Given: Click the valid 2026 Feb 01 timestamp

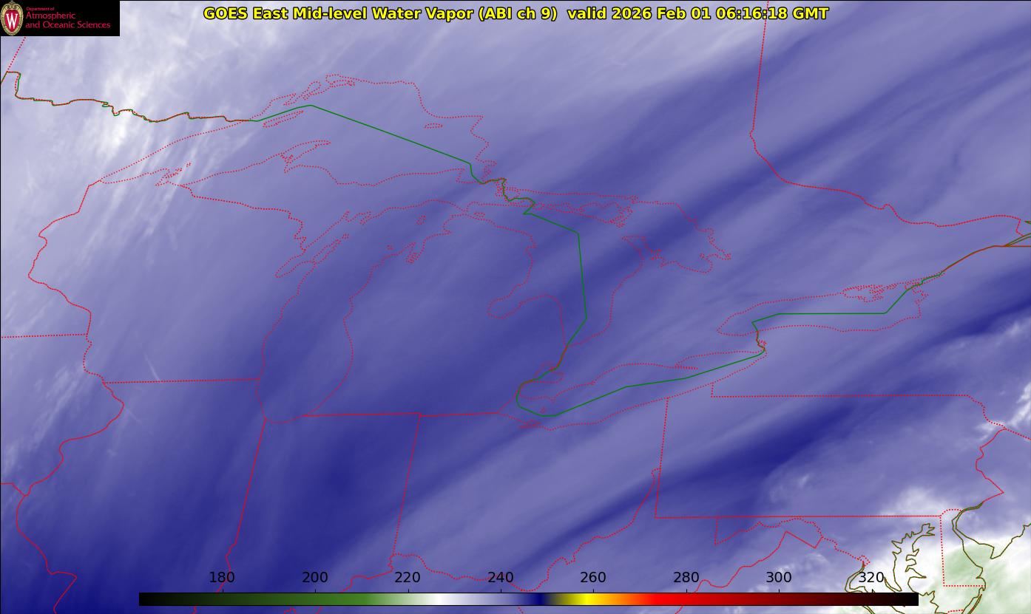Looking at the screenshot, I should (x=697, y=13).
